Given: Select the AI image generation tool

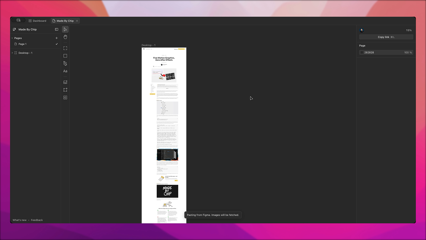Looking at the screenshot, I should [x=65, y=82].
